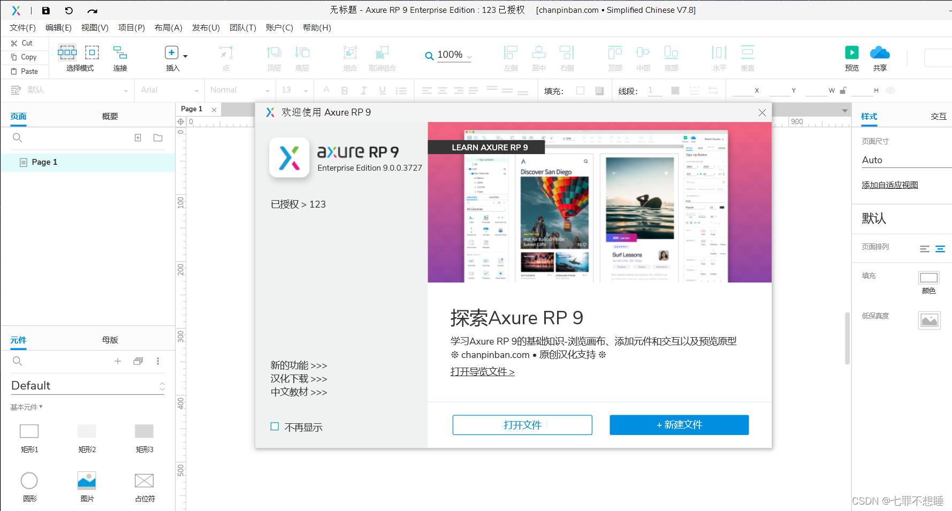Click the 新的功能 >>> link
This screenshot has width=952, height=511.
point(299,365)
